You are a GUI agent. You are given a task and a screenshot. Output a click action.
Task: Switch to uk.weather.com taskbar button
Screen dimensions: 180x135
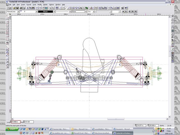point(59,133)
